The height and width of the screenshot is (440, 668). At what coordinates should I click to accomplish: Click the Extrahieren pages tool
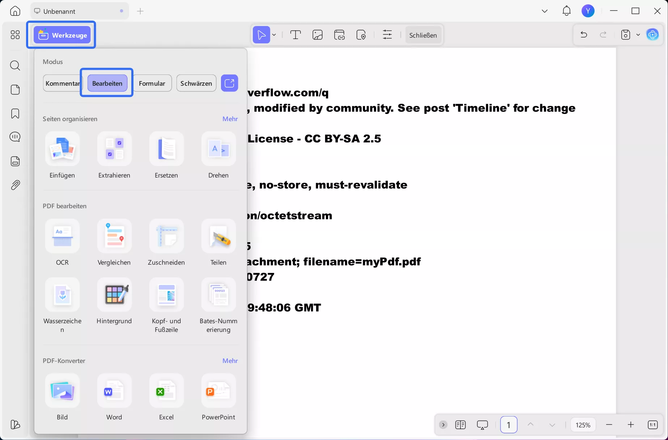click(x=114, y=155)
